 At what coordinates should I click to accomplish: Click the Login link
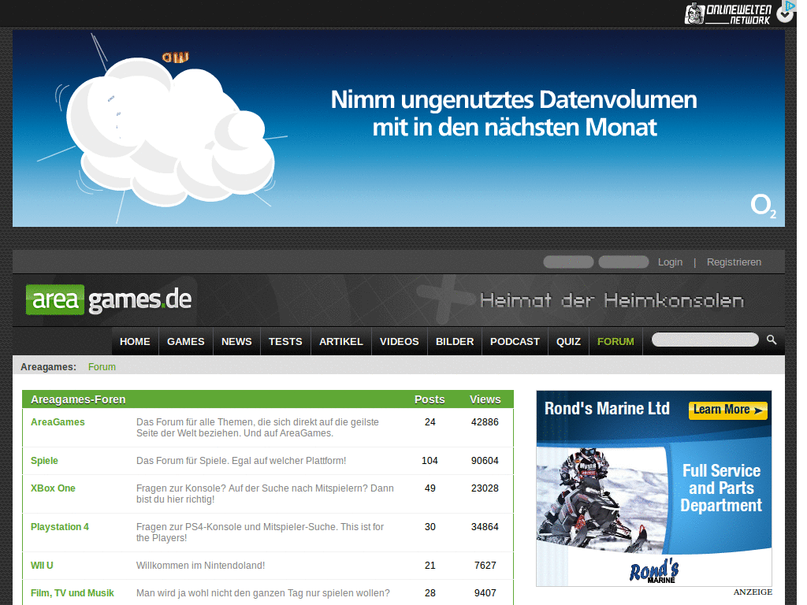click(x=670, y=262)
